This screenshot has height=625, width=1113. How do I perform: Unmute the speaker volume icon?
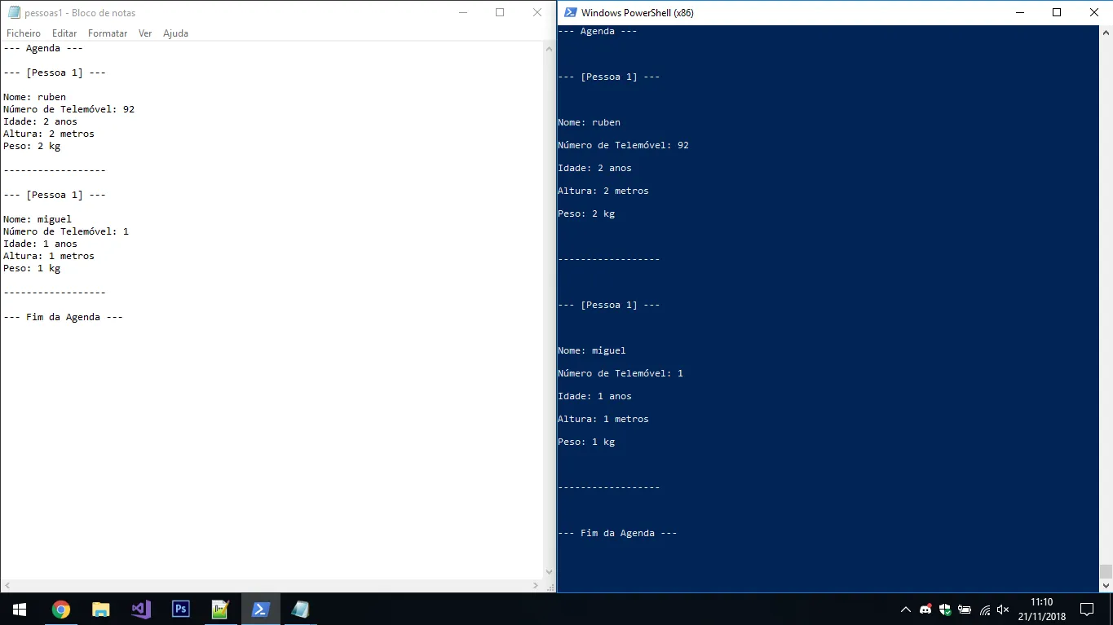click(x=1004, y=610)
